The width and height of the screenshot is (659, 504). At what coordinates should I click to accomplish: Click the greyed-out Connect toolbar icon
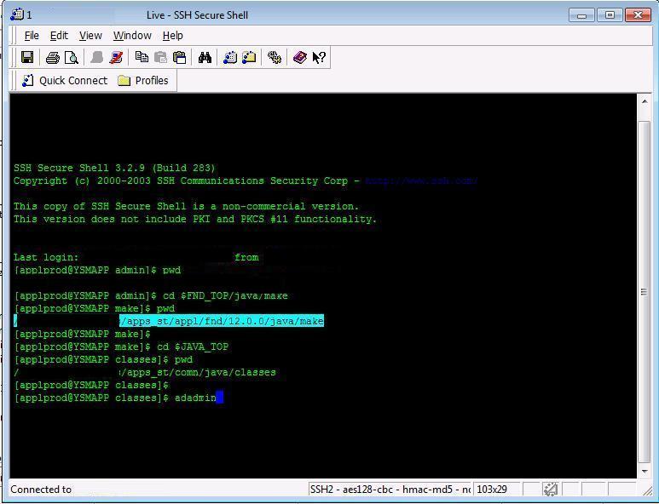[x=96, y=57]
